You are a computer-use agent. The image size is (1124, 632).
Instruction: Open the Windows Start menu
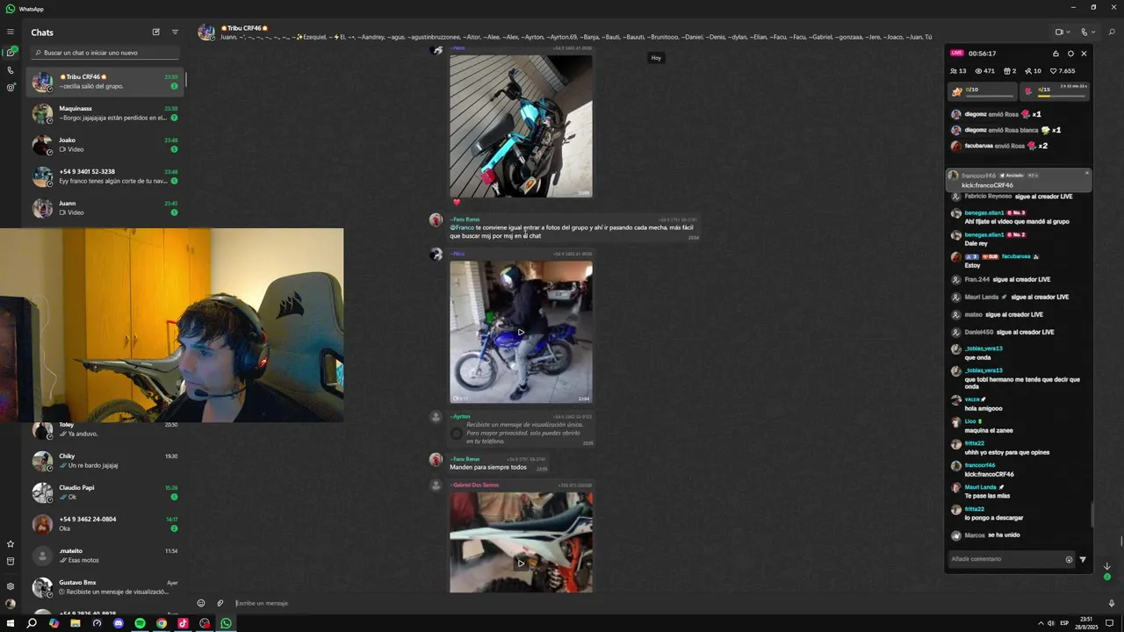11,623
